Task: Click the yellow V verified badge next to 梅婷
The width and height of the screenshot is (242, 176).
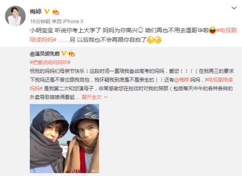Action: pyautogui.click(x=47, y=11)
